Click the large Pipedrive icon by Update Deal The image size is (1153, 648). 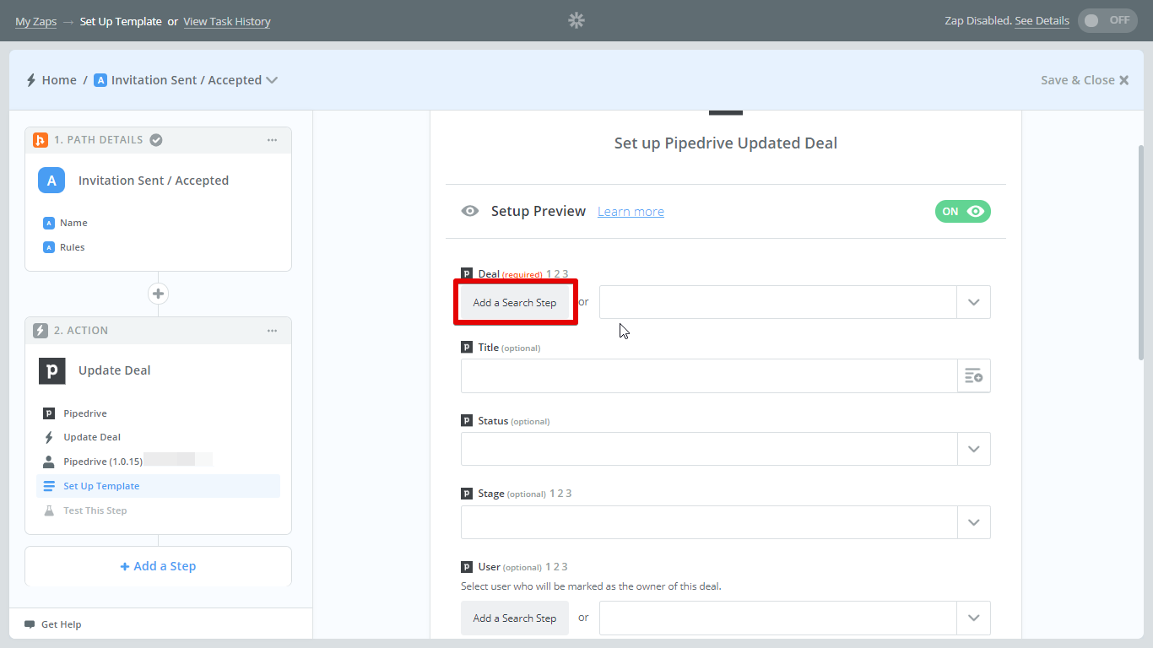click(51, 370)
